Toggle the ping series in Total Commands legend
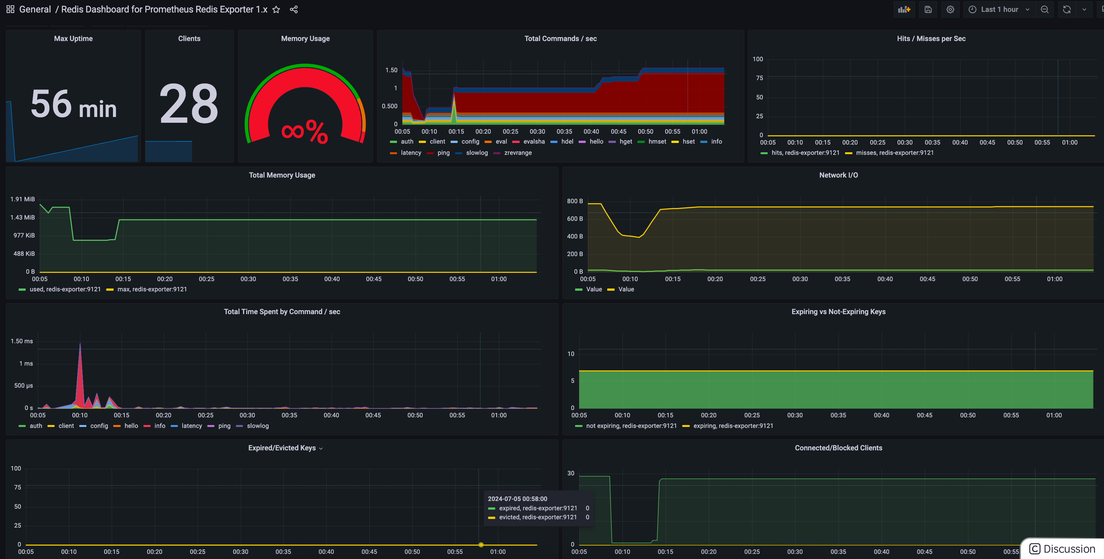This screenshot has width=1104, height=559. point(443,153)
